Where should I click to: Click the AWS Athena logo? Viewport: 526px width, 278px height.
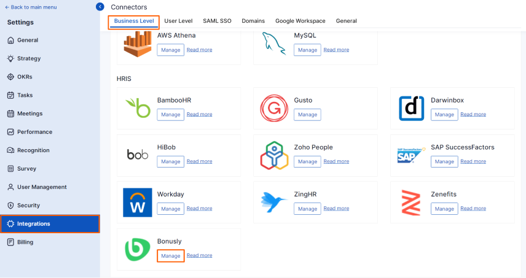(x=138, y=44)
